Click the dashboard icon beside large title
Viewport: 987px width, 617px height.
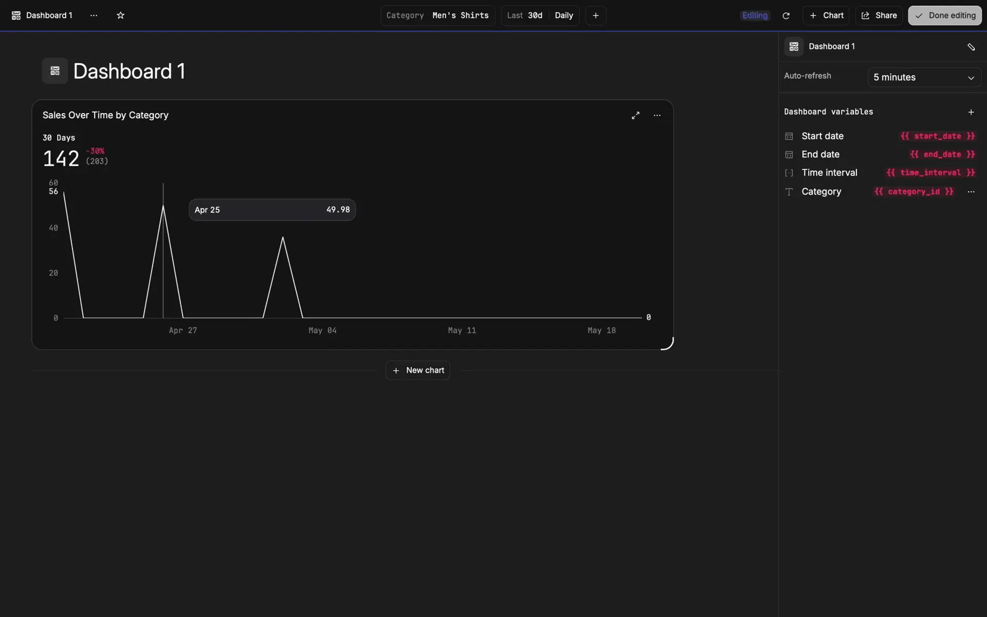pos(55,71)
